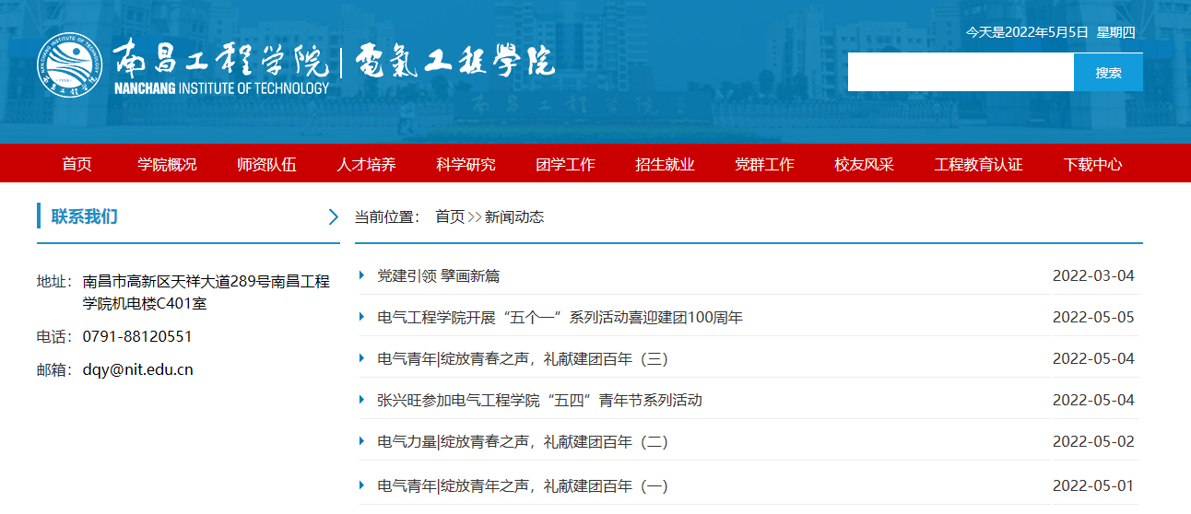Image resolution: width=1191 pixels, height=514 pixels.
Task: Select 师资队伍 in navigation bar
Action: [266, 165]
